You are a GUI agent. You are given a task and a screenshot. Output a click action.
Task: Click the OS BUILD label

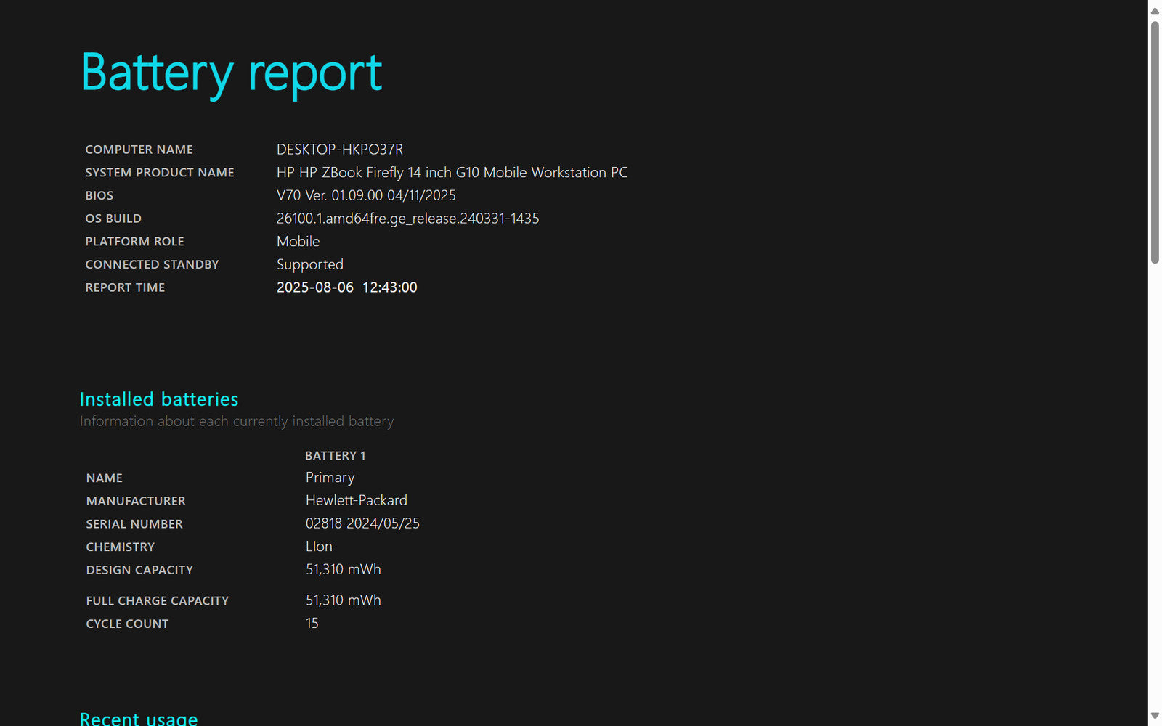(113, 219)
